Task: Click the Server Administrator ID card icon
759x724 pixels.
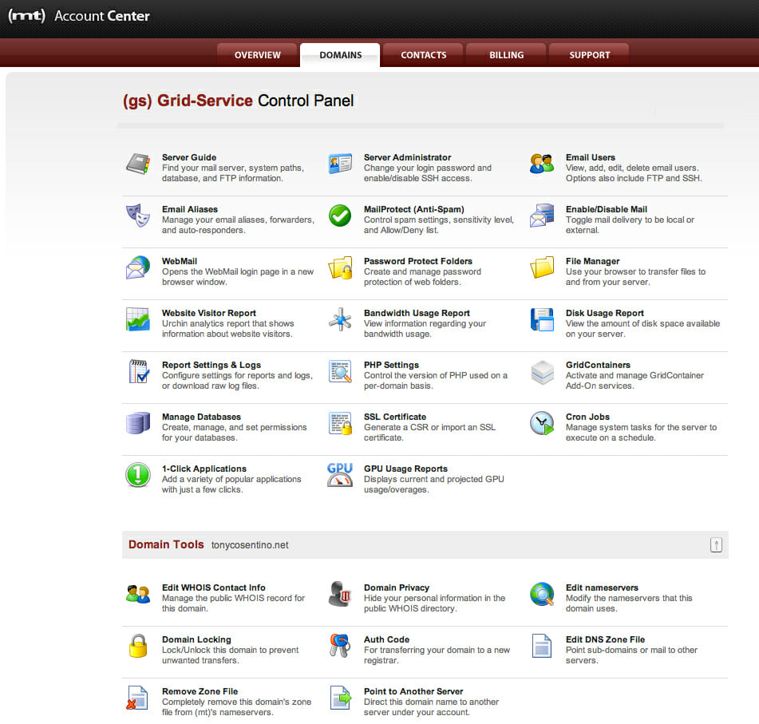Action: tap(340, 164)
